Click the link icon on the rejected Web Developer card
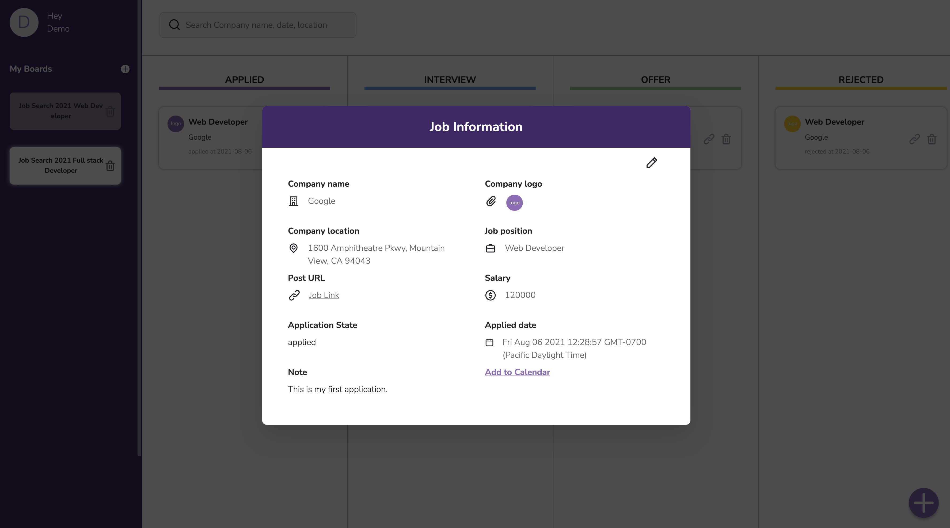The width and height of the screenshot is (950, 528). tap(915, 139)
